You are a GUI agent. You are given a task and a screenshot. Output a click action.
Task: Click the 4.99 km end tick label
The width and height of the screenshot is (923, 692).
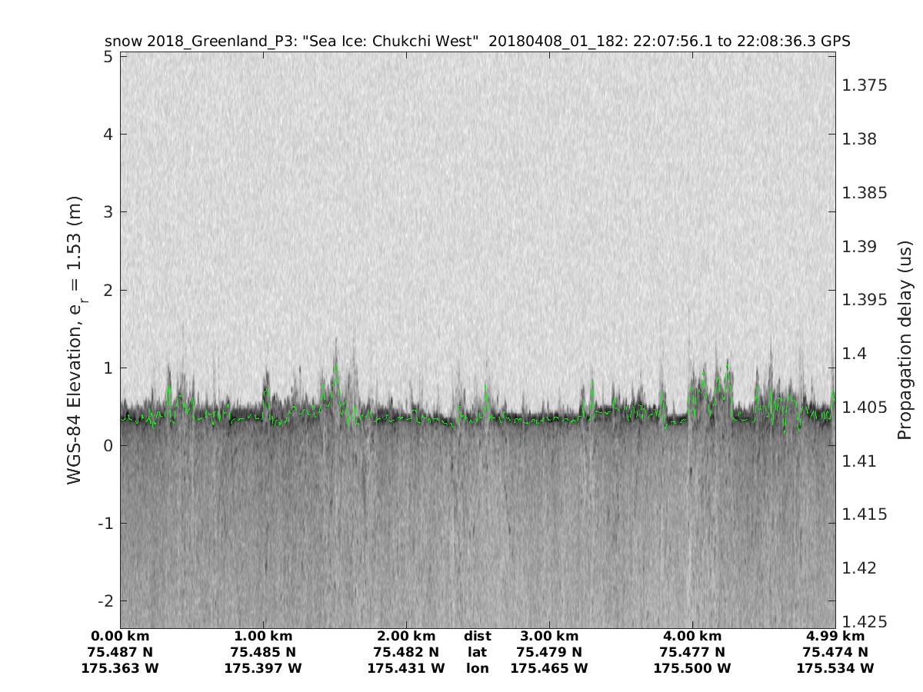point(835,636)
